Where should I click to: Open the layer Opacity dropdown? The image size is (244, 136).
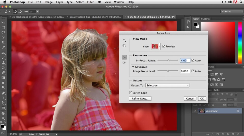point(235,100)
